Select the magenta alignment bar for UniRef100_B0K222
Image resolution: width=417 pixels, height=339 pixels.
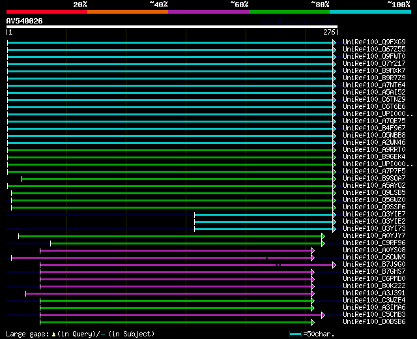tap(176, 286)
